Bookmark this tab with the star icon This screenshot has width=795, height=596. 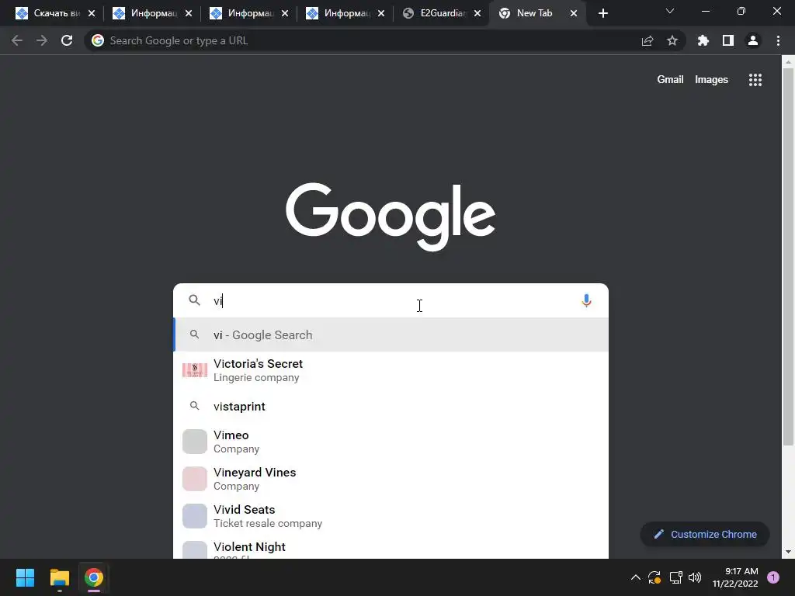tap(672, 40)
